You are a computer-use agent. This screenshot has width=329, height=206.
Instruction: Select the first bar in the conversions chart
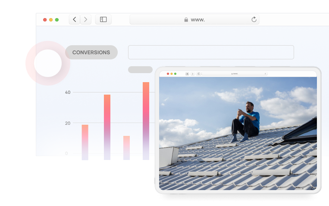(x=85, y=142)
